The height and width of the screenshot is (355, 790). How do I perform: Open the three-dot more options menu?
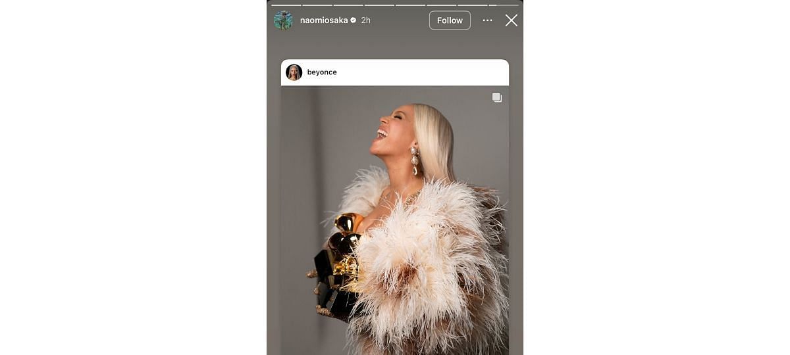coord(487,20)
